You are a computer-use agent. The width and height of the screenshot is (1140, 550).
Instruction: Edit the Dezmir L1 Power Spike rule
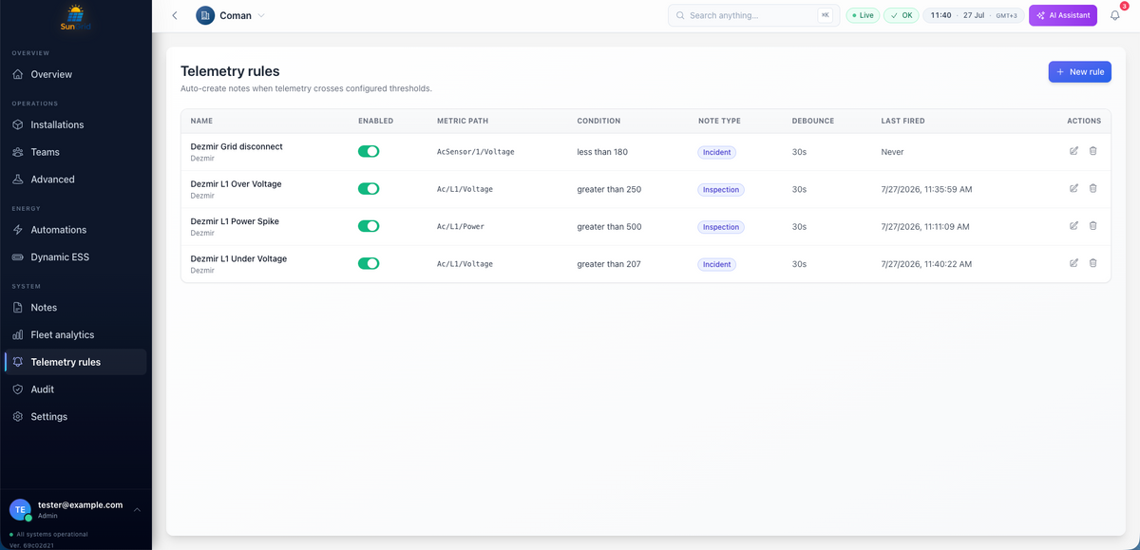[x=1073, y=226]
